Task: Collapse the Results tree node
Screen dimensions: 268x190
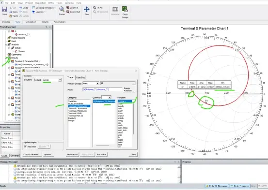Action: click(6, 58)
